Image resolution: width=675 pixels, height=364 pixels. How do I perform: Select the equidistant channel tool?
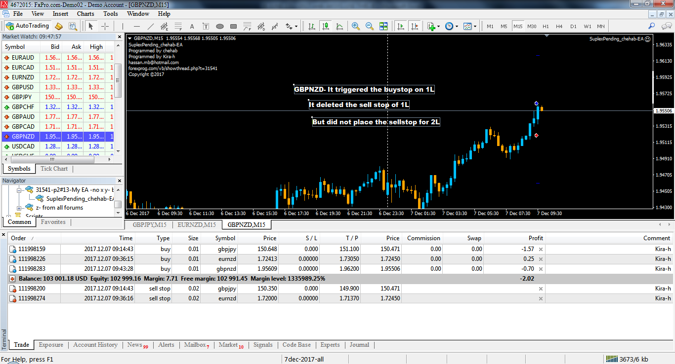pyautogui.click(x=165, y=26)
